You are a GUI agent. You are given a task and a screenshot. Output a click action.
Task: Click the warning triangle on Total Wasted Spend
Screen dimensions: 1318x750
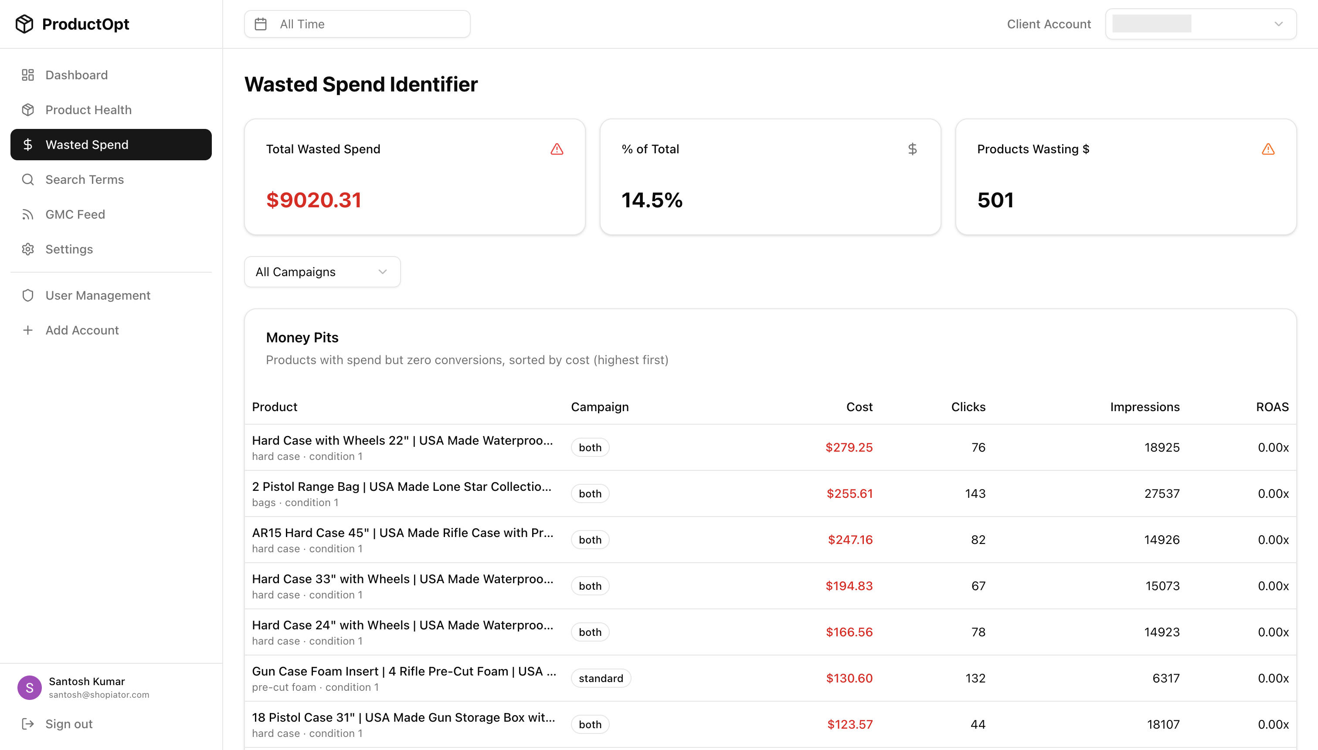coord(557,149)
